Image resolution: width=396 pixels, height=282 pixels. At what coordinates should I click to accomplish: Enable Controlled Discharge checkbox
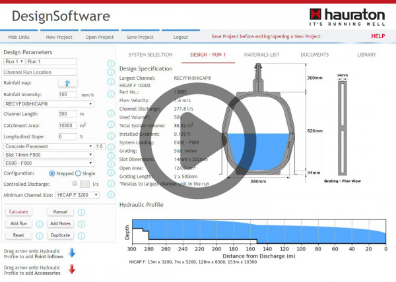coord(75,183)
